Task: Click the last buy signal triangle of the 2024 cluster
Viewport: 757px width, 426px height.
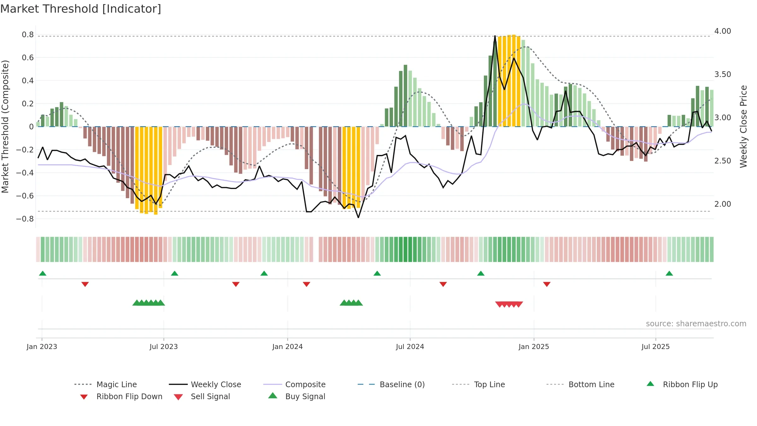Action: (x=358, y=303)
